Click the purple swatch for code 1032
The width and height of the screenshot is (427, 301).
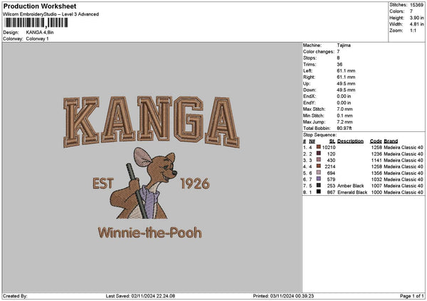pos(318,179)
